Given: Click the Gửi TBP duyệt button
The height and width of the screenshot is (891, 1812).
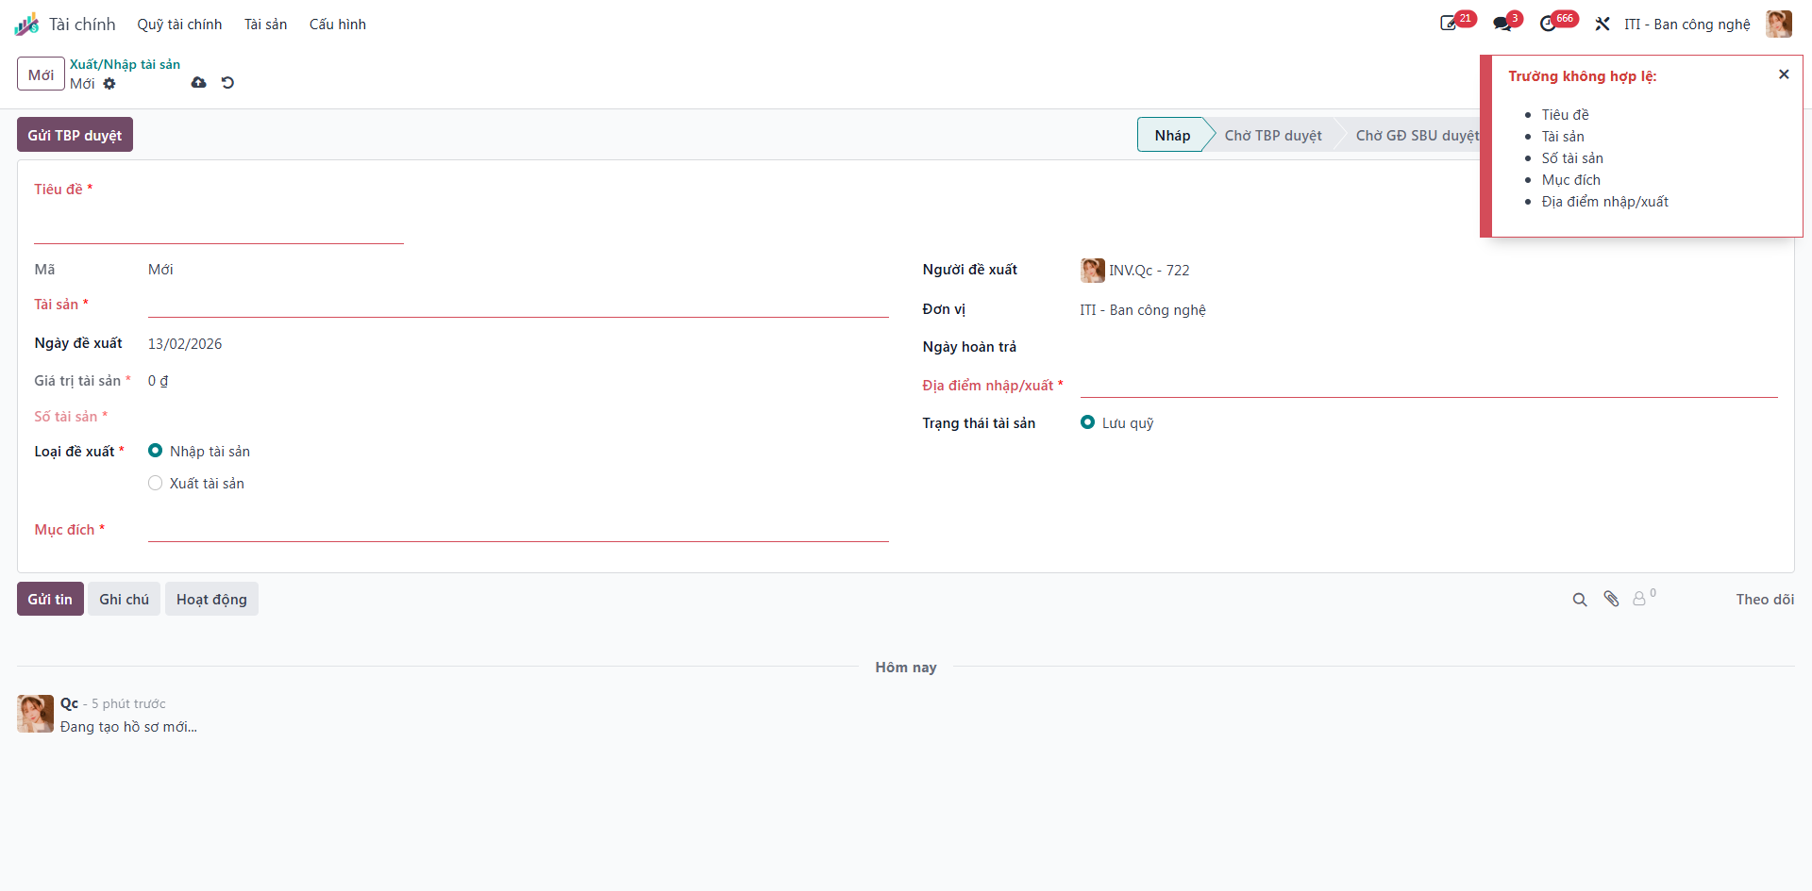Looking at the screenshot, I should [75, 135].
